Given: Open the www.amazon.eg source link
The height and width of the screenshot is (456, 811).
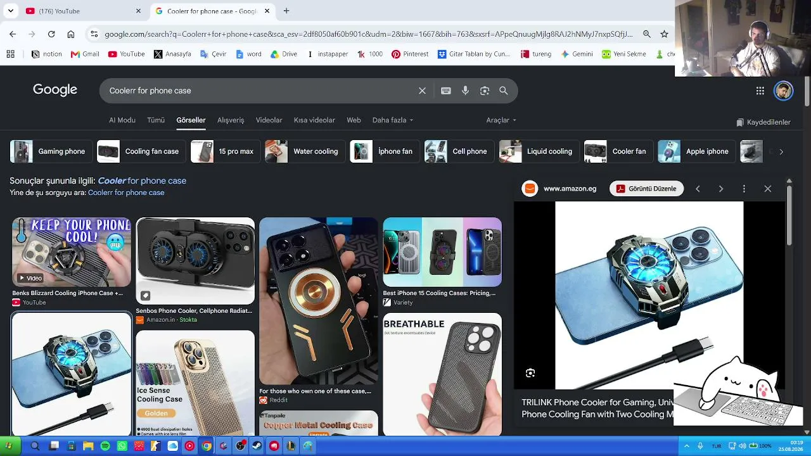Looking at the screenshot, I should pyautogui.click(x=570, y=189).
